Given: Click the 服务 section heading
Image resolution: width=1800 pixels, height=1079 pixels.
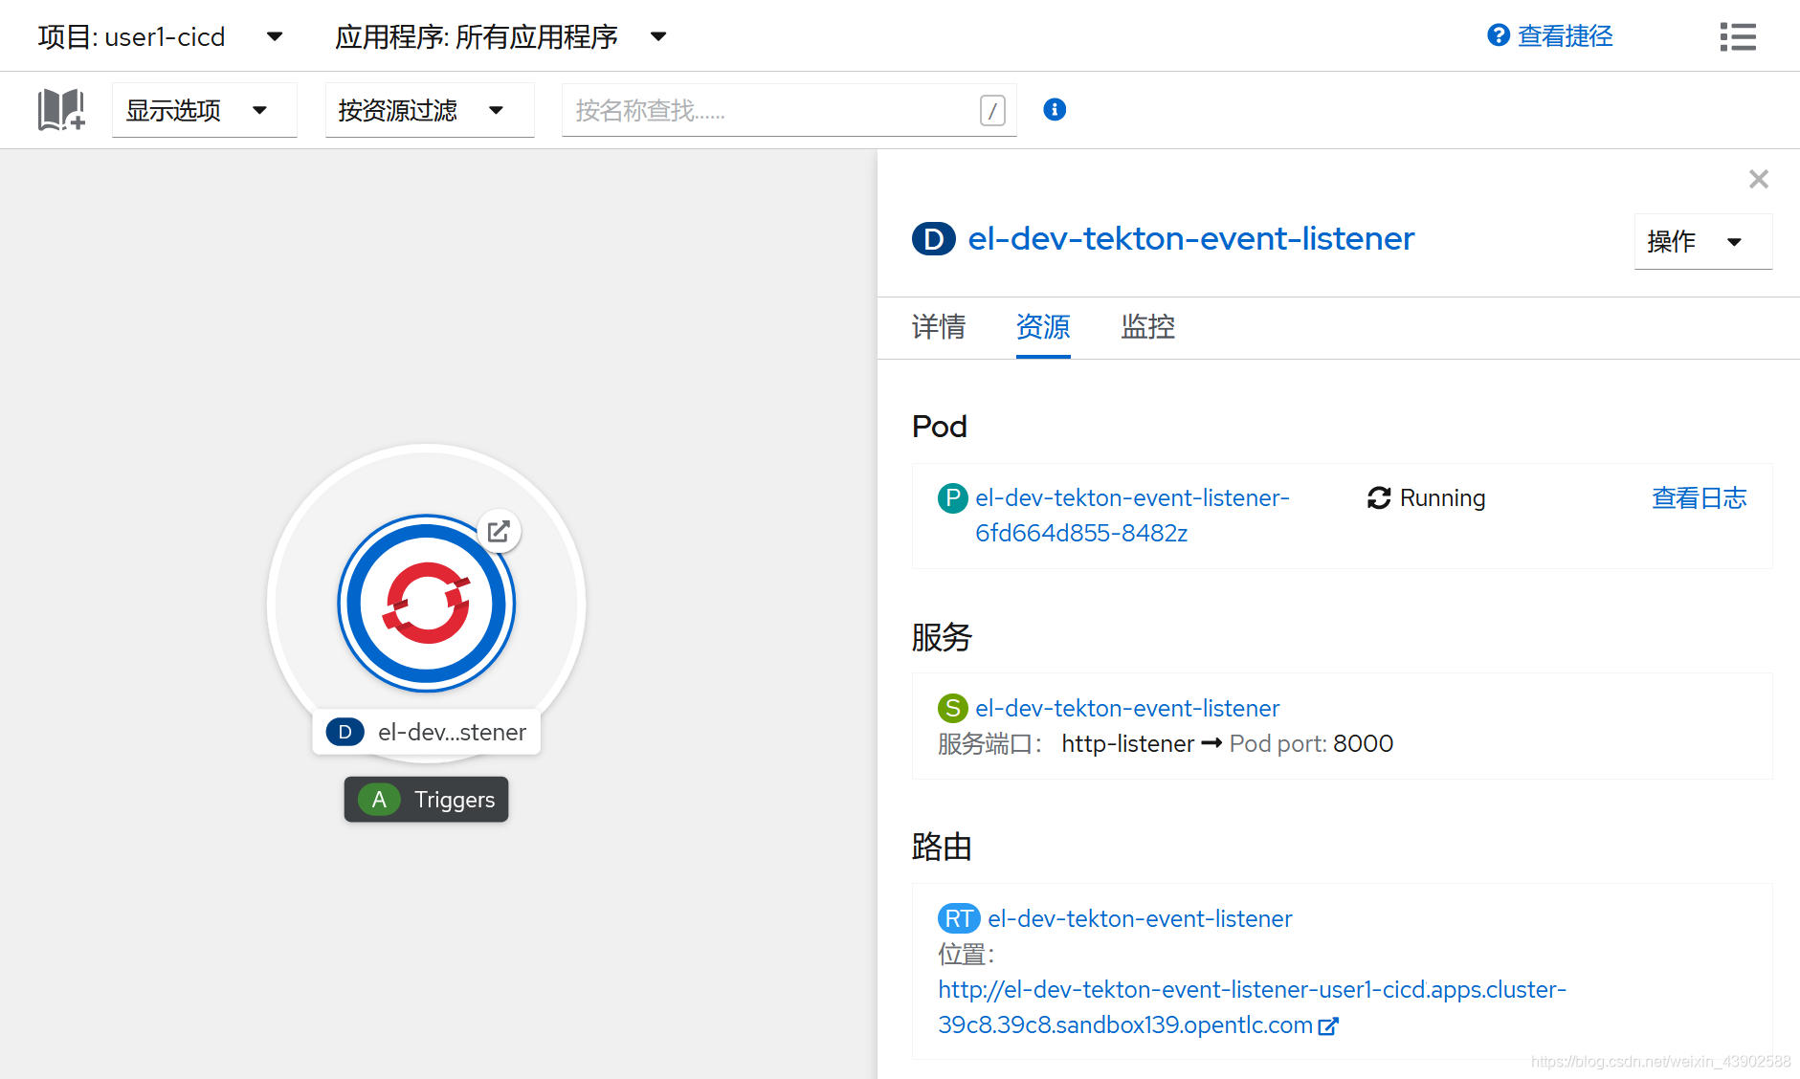Looking at the screenshot, I should [942, 636].
